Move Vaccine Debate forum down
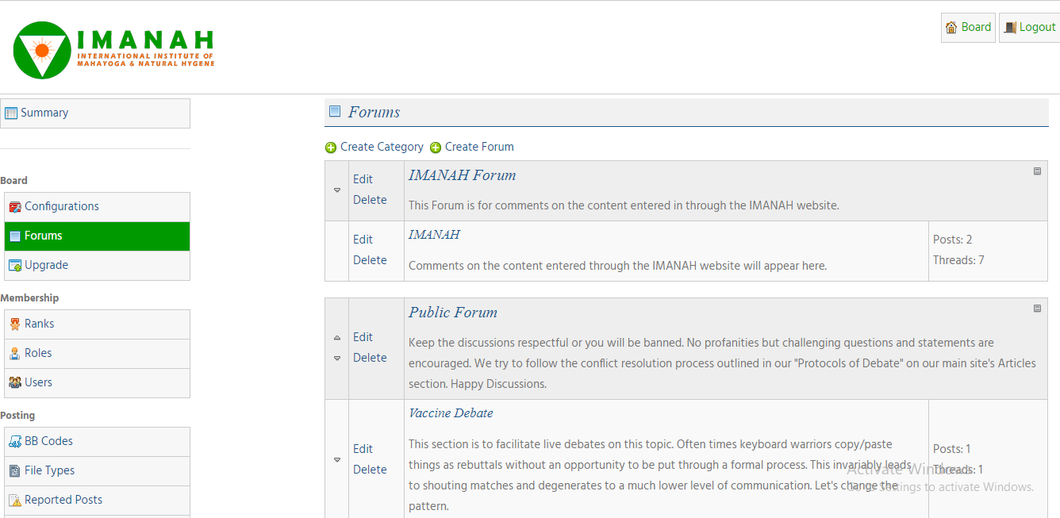 coord(337,459)
